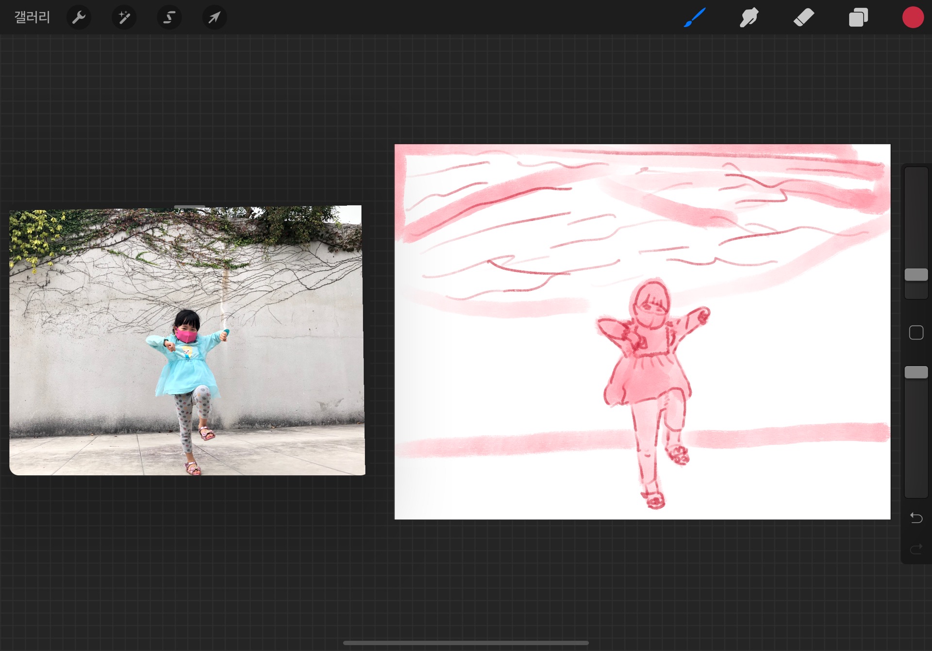Image resolution: width=932 pixels, height=651 pixels.
Task: Activate the Selection S-ribbon tool
Action: pyautogui.click(x=169, y=18)
